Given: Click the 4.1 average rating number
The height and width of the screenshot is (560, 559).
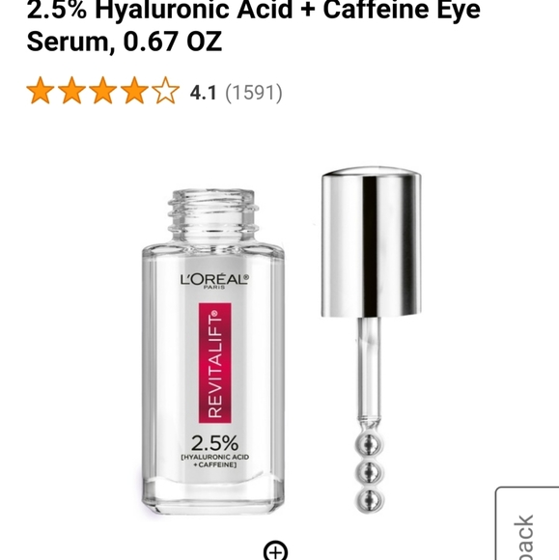Looking at the screenshot, I should 203,93.
